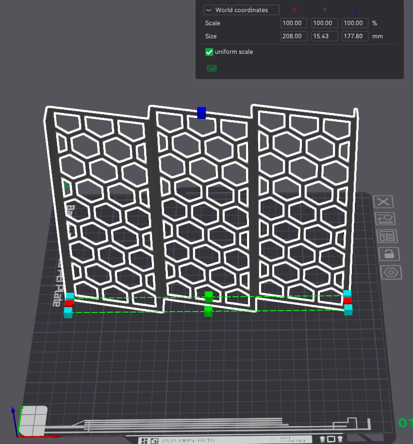Screen dimensions: 413x444
Task: Click the blue Z-axis scale handle
Action: pyautogui.click(x=201, y=113)
